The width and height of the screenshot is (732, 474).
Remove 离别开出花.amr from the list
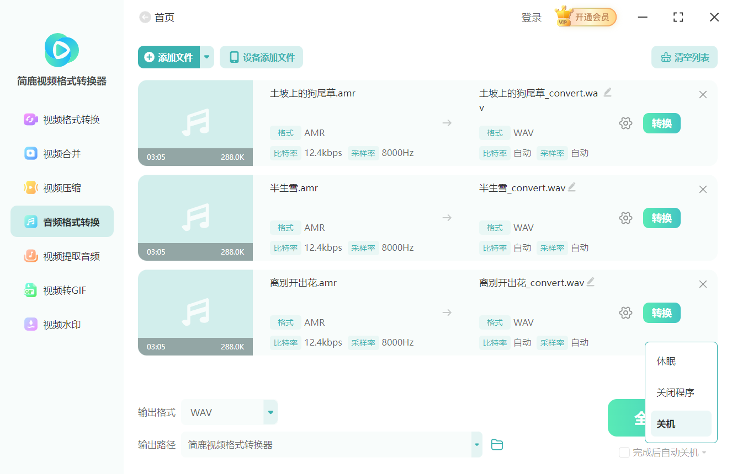[x=703, y=284]
